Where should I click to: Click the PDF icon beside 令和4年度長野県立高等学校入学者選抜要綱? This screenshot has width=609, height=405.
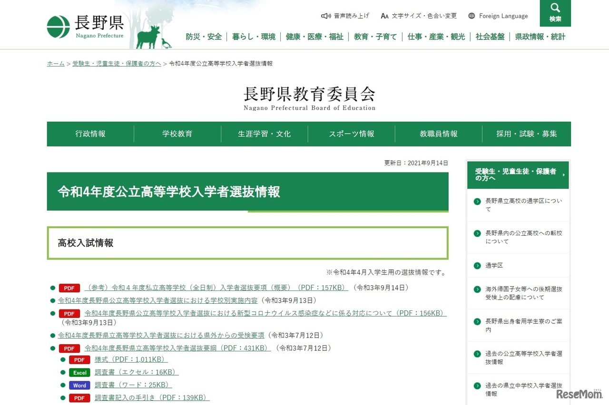pyautogui.click(x=69, y=348)
